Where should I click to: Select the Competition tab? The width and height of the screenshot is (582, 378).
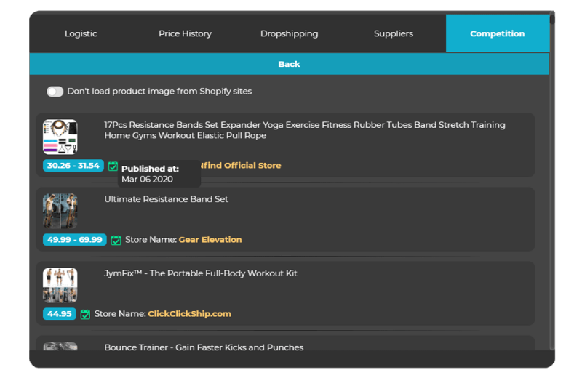[x=498, y=33]
